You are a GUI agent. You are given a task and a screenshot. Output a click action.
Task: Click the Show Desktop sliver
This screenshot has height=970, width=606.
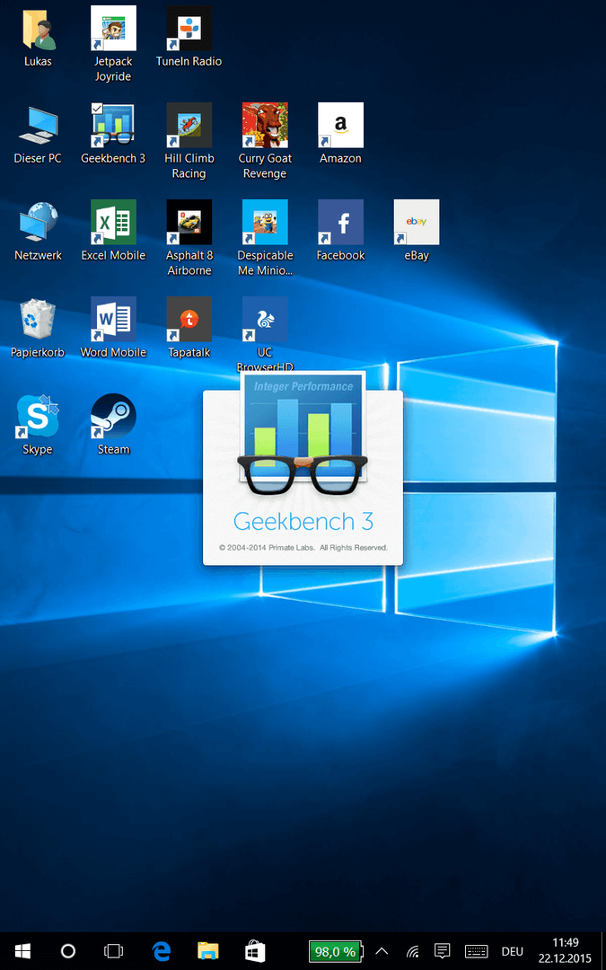603,951
